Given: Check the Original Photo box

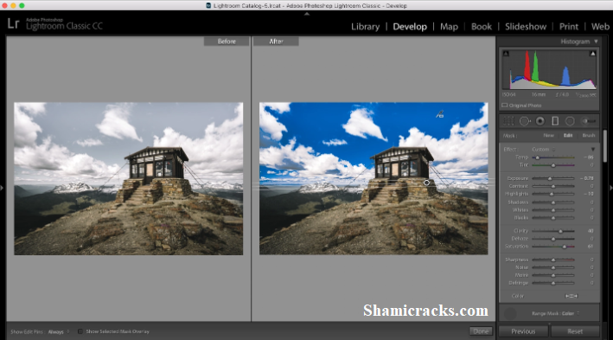Looking at the screenshot, I should 505,106.
